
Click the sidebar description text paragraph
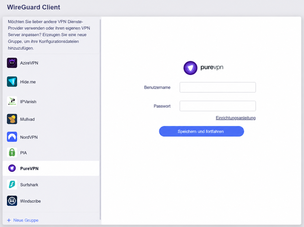pyautogui.click(x=49, y=35)
